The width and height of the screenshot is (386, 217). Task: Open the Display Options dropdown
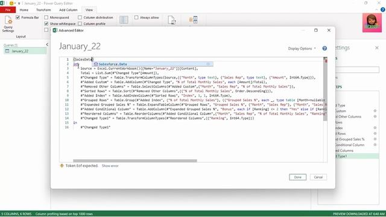pyautogui.click(x=302, y=48)
